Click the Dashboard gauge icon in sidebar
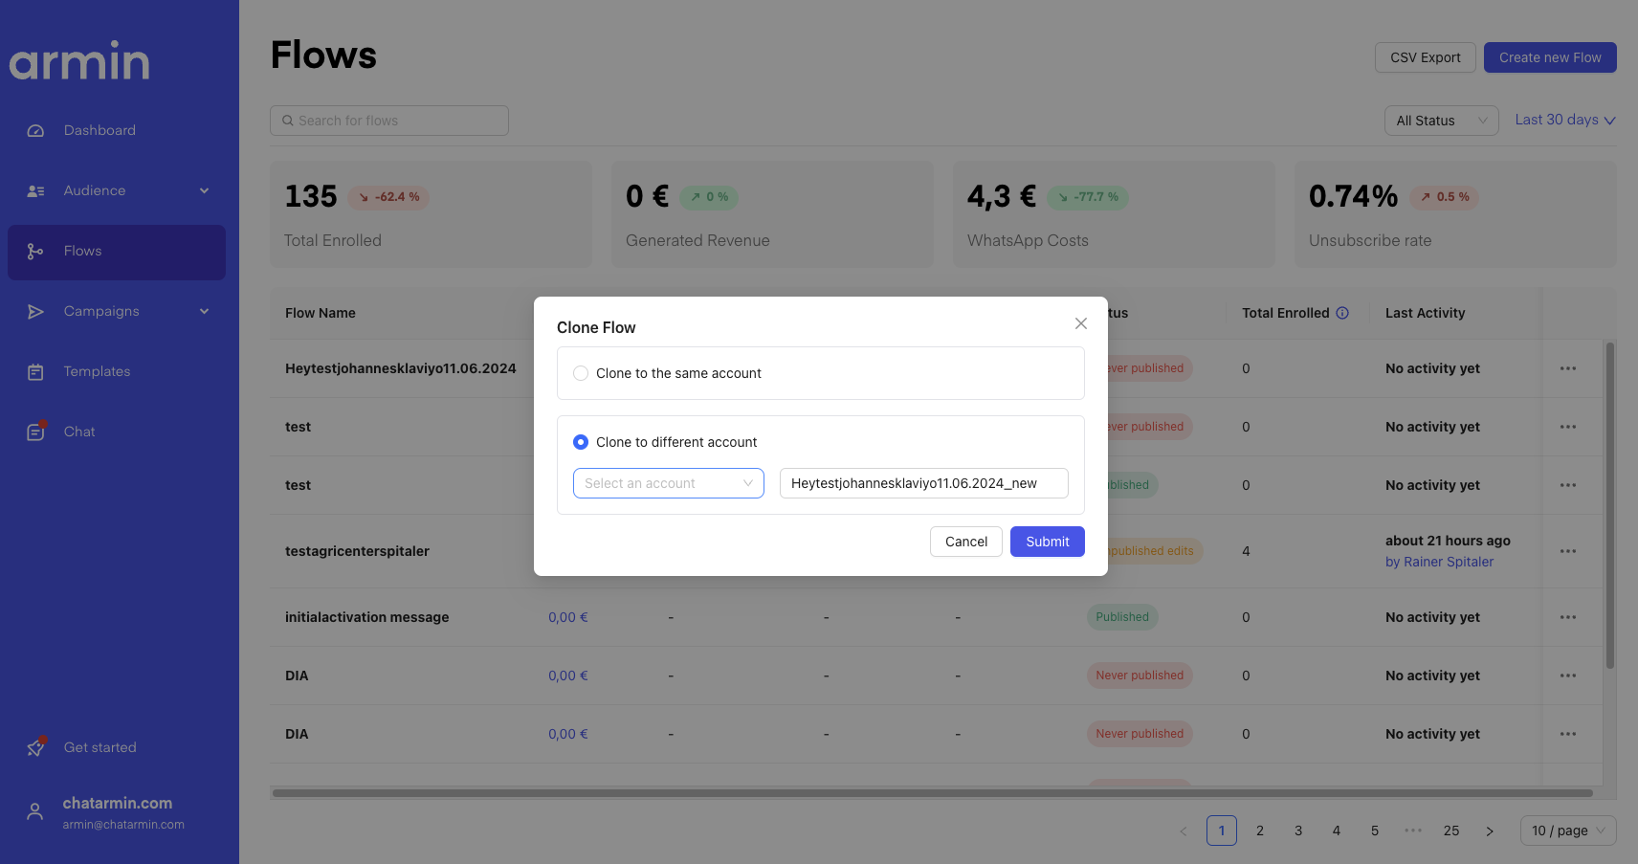1638x864 pixels. pyautogui.click(x=35, y=131)
